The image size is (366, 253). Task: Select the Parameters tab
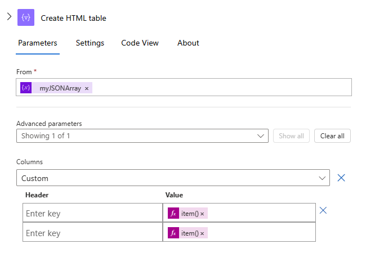(x=38, y=43)
